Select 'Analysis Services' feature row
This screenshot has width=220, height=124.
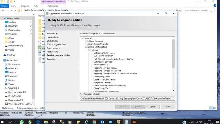pyautogui.click(x=101, y=65)
